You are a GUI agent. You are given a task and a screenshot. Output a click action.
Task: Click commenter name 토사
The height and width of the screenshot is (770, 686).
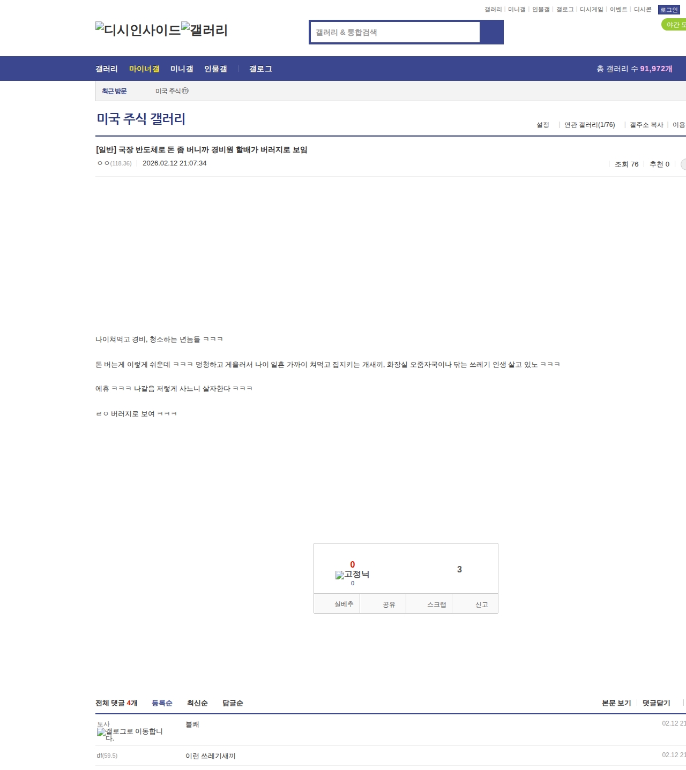coord(103,724)
